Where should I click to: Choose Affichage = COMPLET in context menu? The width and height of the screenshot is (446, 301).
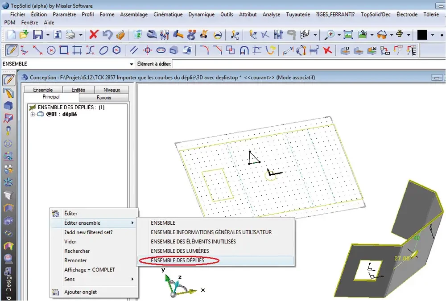point(94,270)
